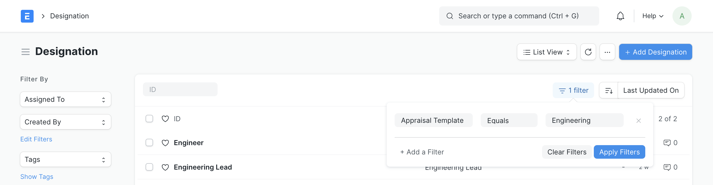Screen dimensions: 713x185
Task: Open the three-dots more options menu
Action: (x=607, y=52)
